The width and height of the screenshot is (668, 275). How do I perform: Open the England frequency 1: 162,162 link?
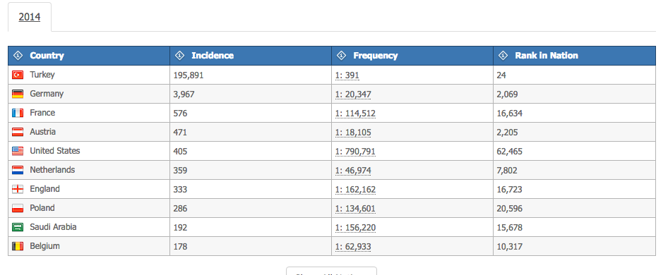point(355,190)
